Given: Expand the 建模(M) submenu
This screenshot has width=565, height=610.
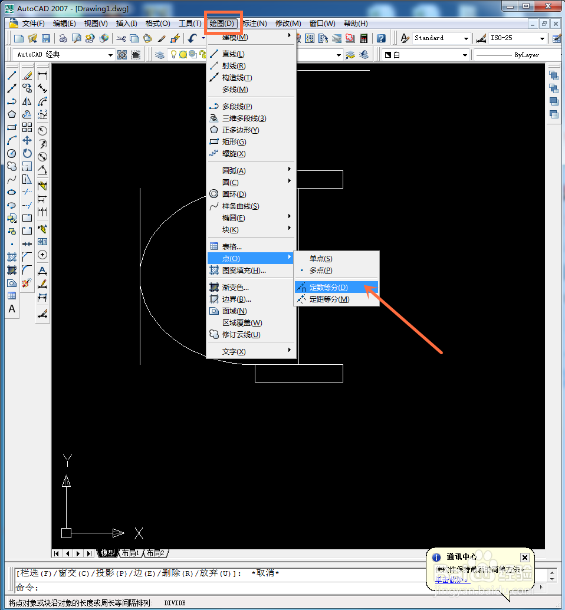Looking at the screenshot, I should click(x=251, y=37).
